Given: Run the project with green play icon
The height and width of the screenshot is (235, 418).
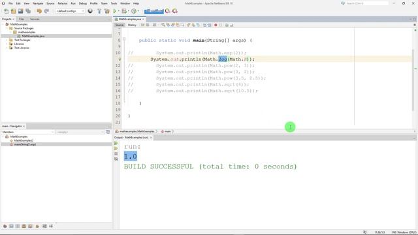Looking at the screenshot, I should tap(115, 11).
